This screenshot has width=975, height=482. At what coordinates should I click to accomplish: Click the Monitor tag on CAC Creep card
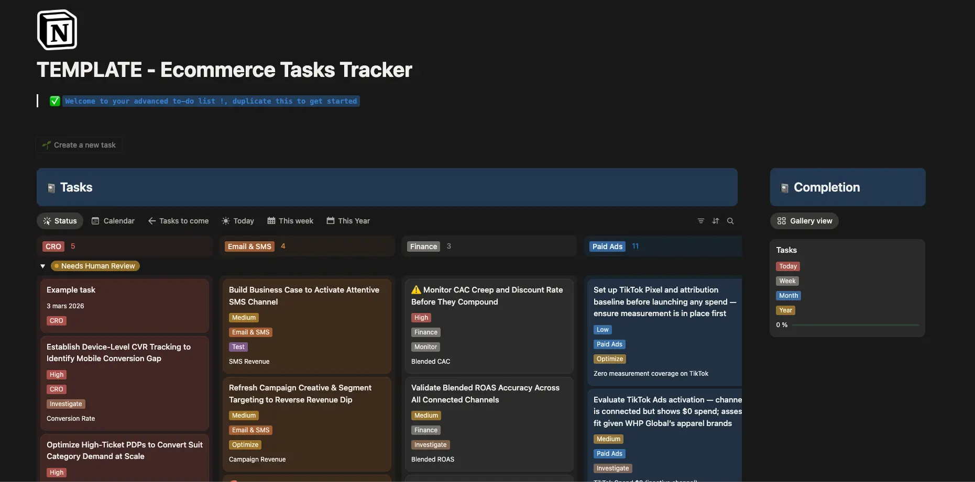425,347
